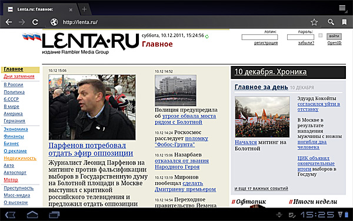Screen dimensions: 353x221
Task: Click the войти login button
Action: [334, 37]
